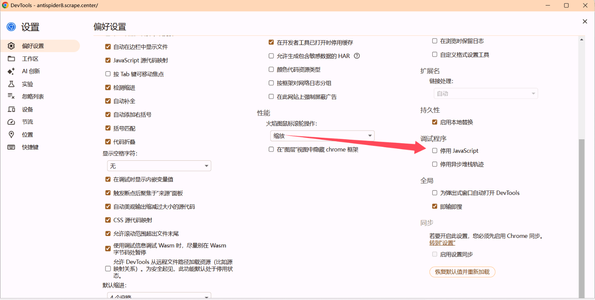Viewport: 595px width, 300px height.
Task: Disable the 即输即搜 option
Action: (x=435, y=206)
